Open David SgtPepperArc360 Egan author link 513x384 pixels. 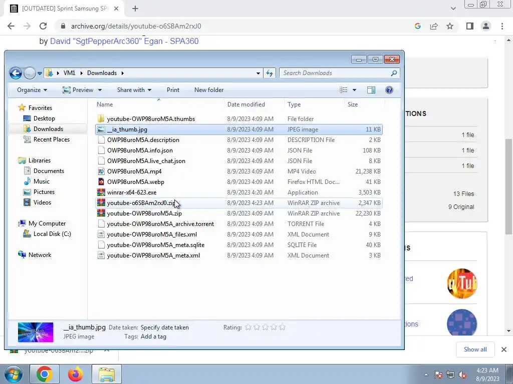click(124, 41)
